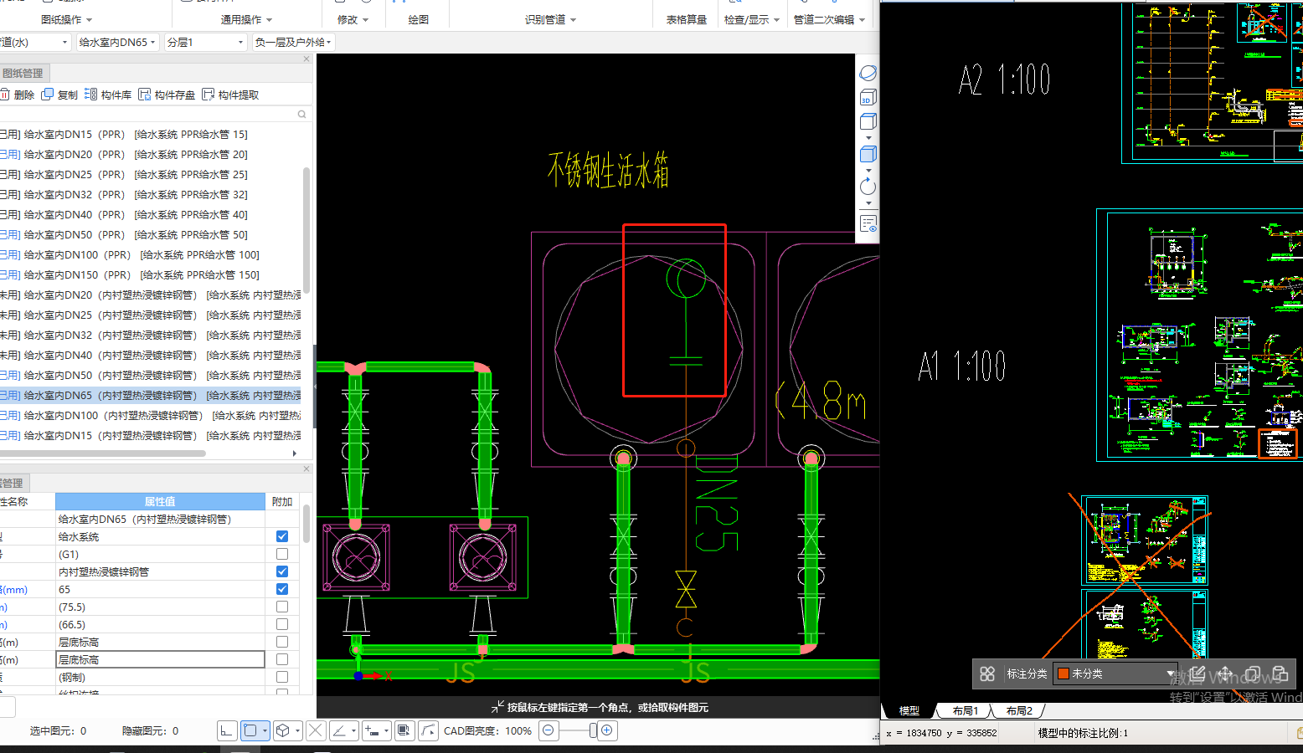Click the orthogonal mode icon in the status bar
This screenshot has width=1303, height=753.
[x=227, y=730]
